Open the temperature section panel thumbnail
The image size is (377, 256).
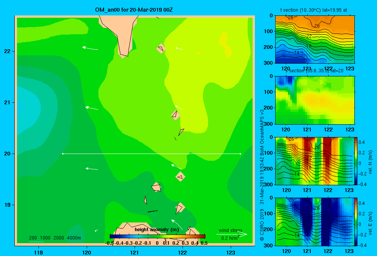(x=315, y=40)
